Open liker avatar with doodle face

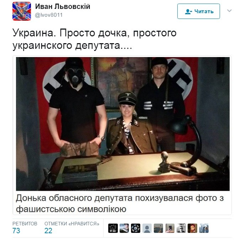point(113,228)
